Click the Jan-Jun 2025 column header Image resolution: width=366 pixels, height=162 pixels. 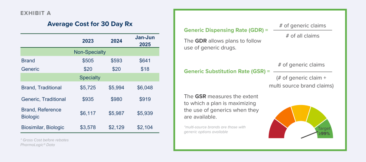point(144,41)
